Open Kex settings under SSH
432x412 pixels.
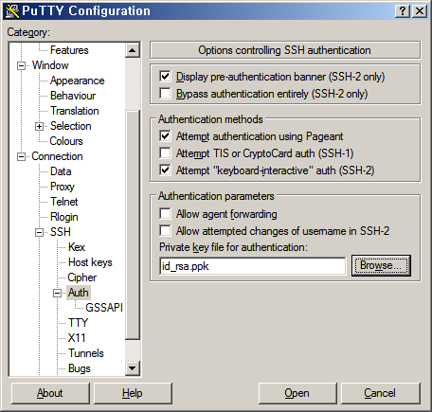77,247
